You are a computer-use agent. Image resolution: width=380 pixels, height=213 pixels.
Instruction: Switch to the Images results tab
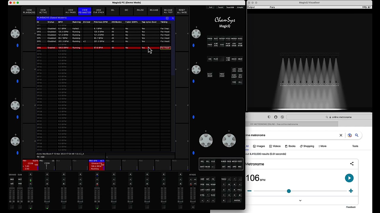point(259,146)
